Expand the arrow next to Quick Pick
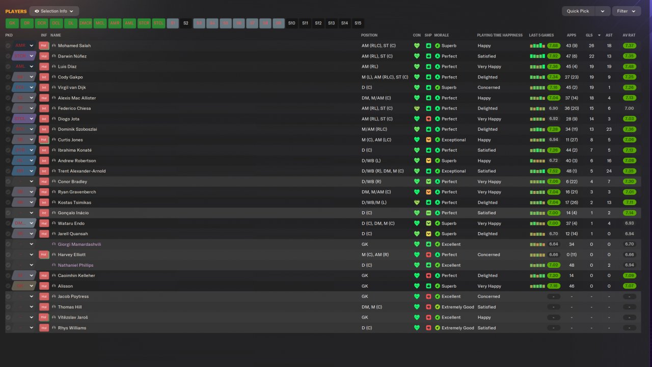The height and width of the screenshot is (367, 652). click(x=603, y=11)
